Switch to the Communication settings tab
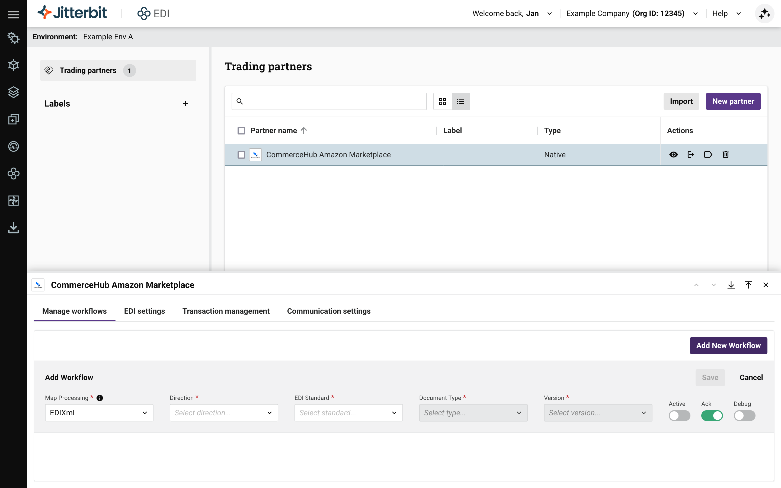This screenshot has width=781, height=488. 329,311
